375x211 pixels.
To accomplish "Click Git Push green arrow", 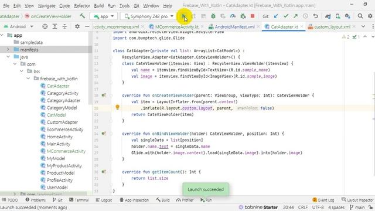I will (295, 16).
